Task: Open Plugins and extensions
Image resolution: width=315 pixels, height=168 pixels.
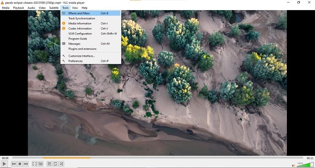Action: point(91,49)
